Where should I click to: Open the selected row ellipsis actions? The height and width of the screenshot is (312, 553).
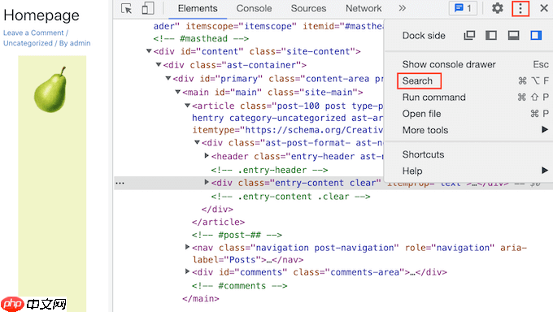coord(120,183)
